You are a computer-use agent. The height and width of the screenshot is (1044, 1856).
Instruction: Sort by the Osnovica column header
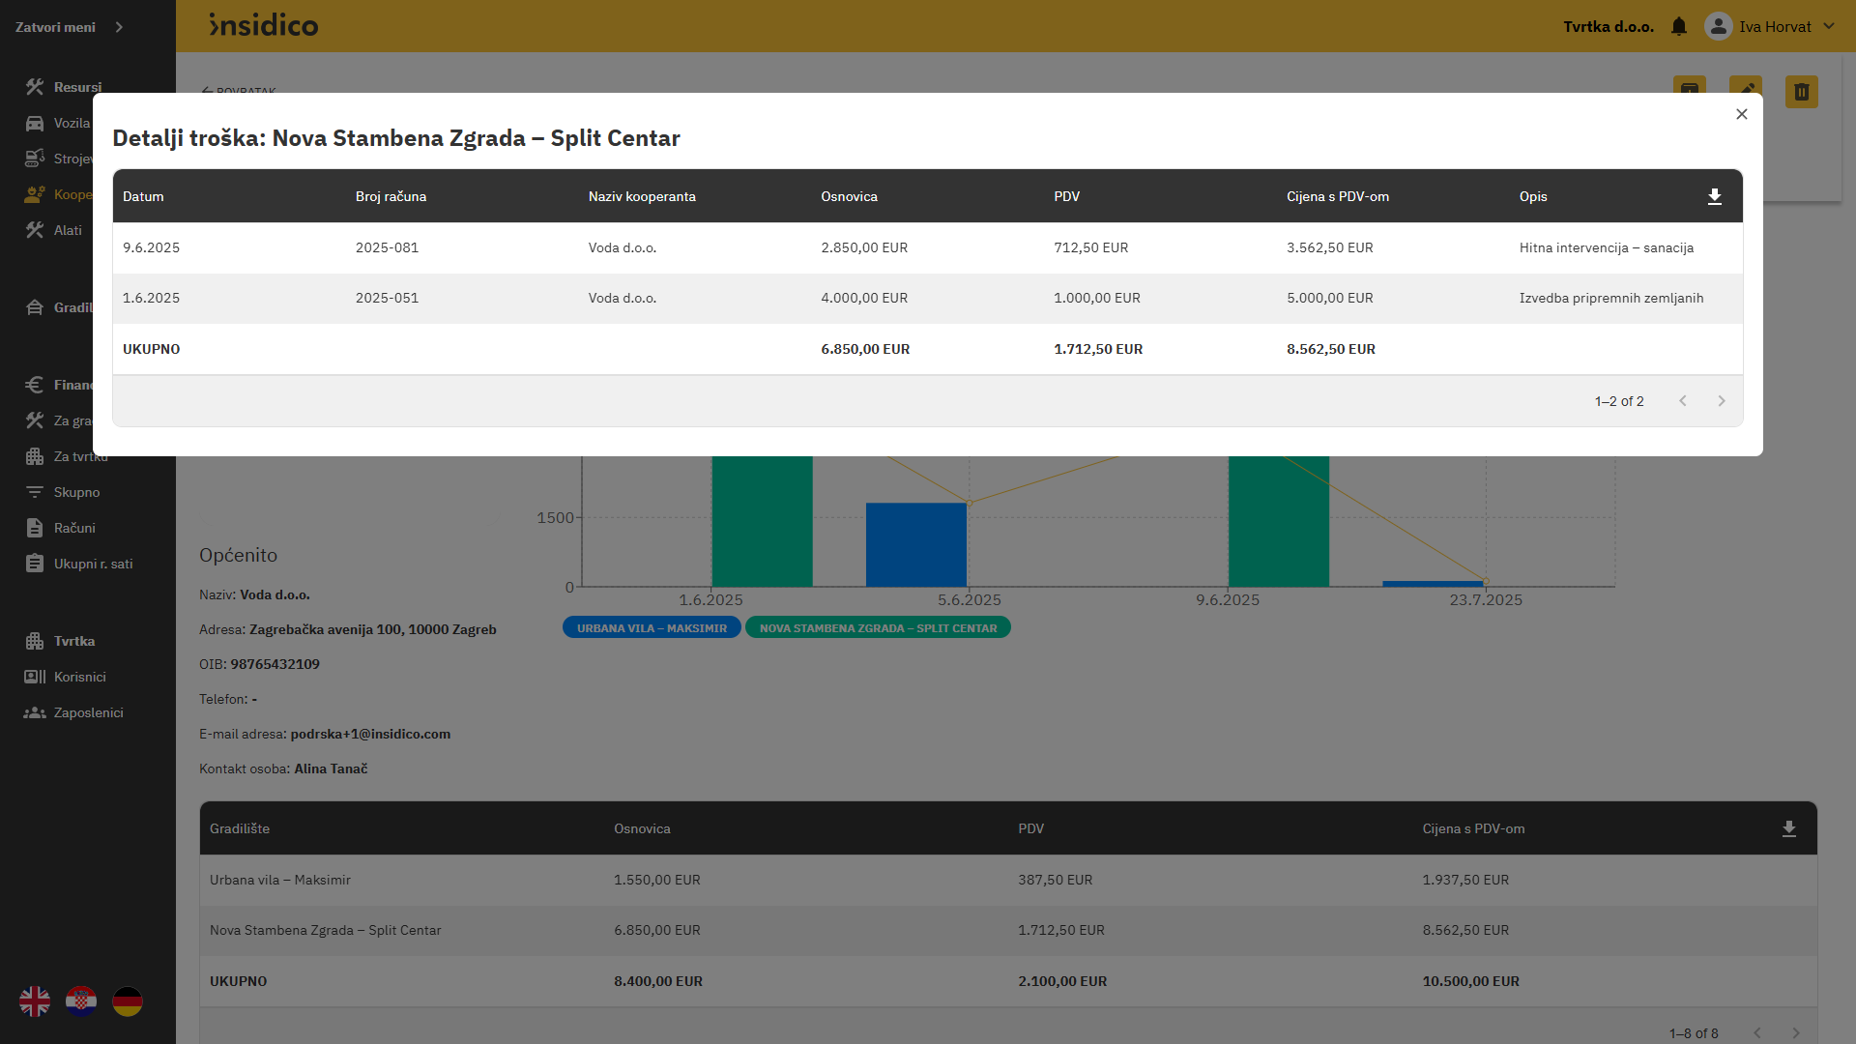(x=849, y=196)
